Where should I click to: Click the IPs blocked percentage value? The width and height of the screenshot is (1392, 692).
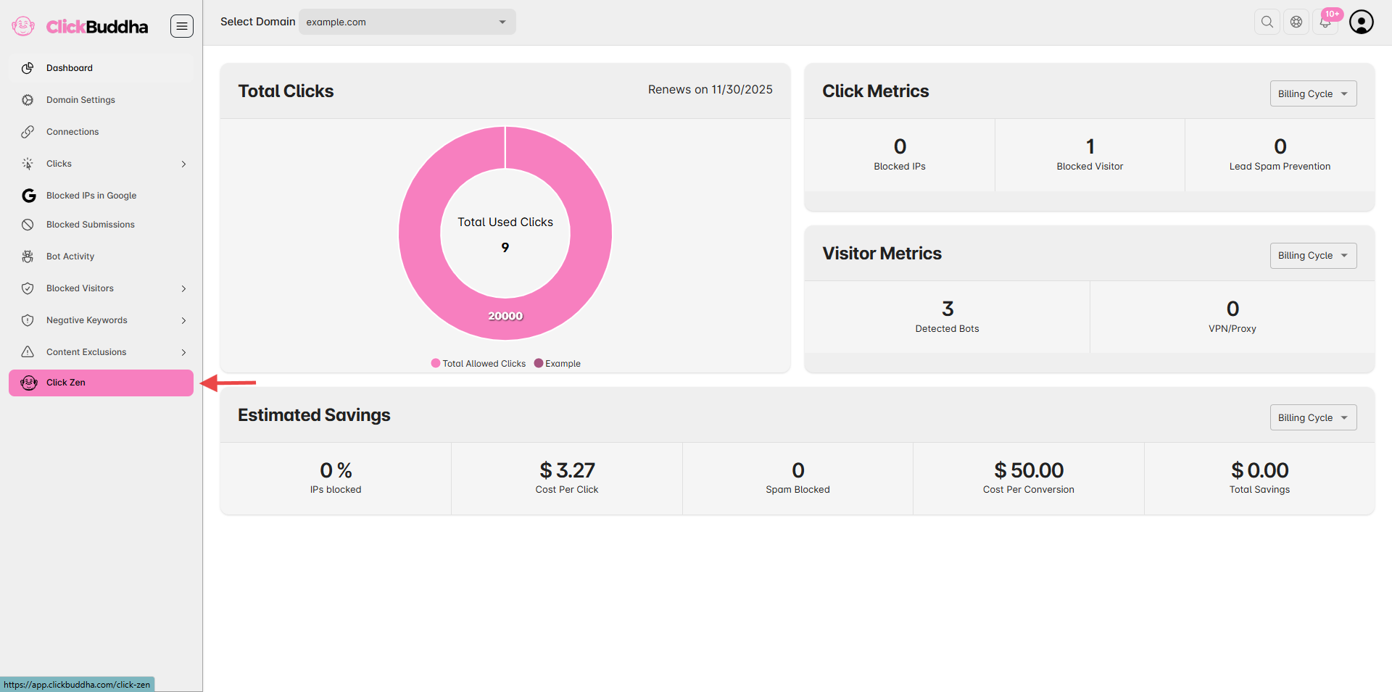pyautogui.click(x=336, y=470)
